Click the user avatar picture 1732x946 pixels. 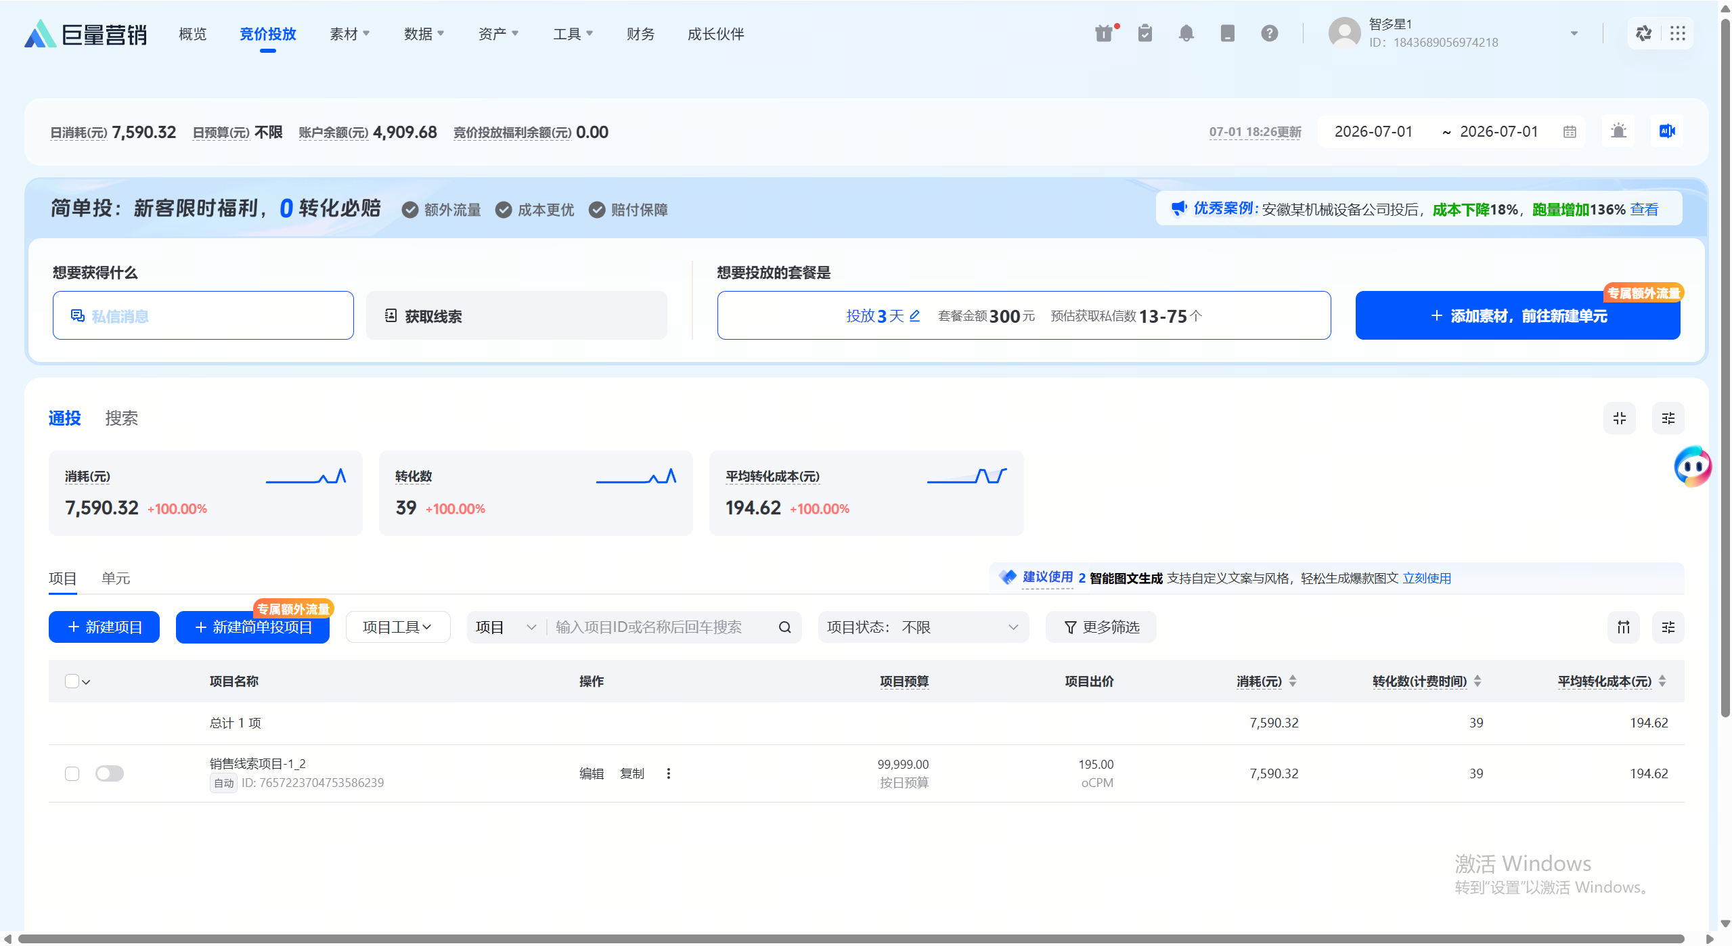point(1344,33)
